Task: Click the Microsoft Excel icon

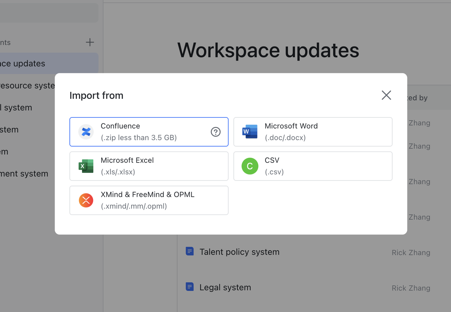Action: (86, 166)
